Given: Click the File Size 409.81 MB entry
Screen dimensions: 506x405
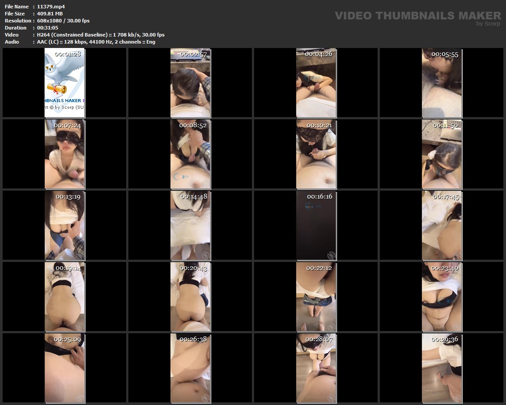Looking at the screenshot, I should click(50, 14).
